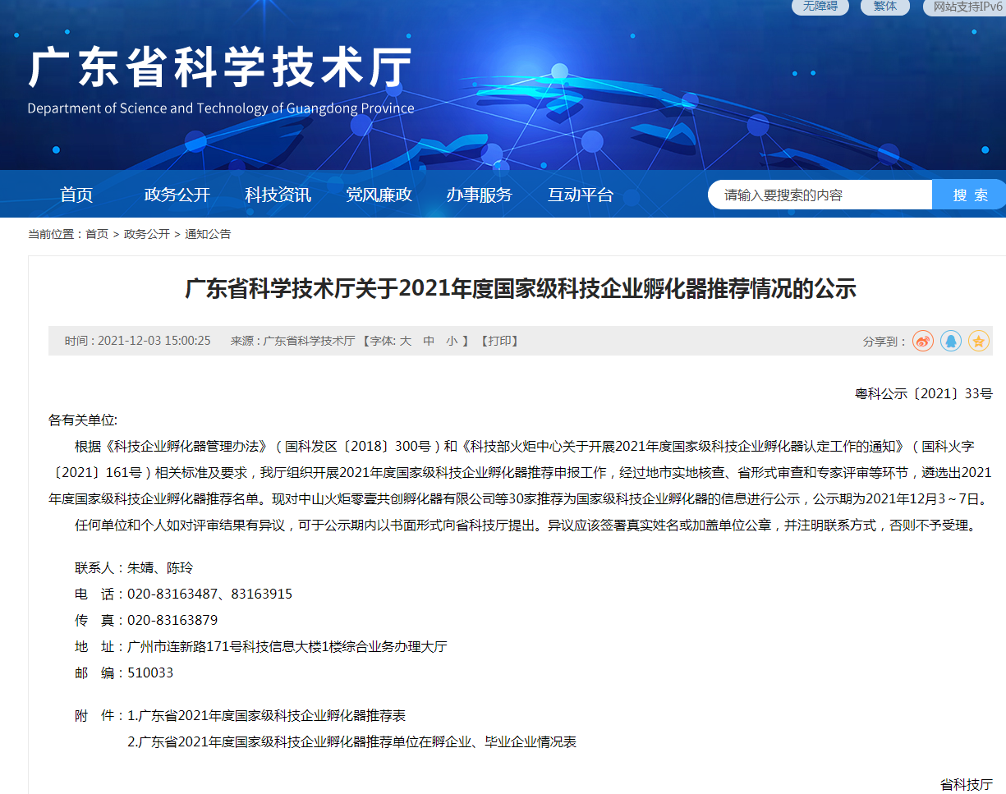Share the notice to Weibo
The width and height of the screenshot is (1006, 794).
point(923,341)
